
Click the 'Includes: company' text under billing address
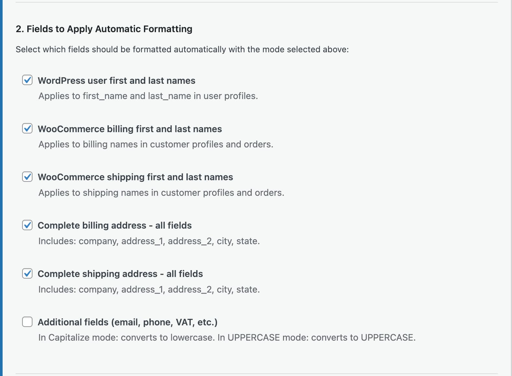tap(149, 241)
